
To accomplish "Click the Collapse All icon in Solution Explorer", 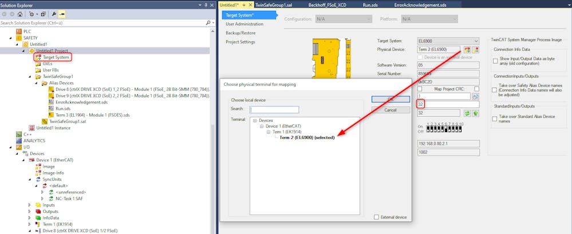I will 43,14.
